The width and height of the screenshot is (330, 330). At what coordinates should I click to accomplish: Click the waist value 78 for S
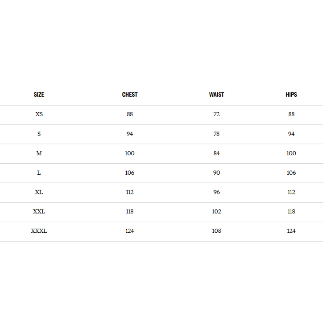point(216,134)
